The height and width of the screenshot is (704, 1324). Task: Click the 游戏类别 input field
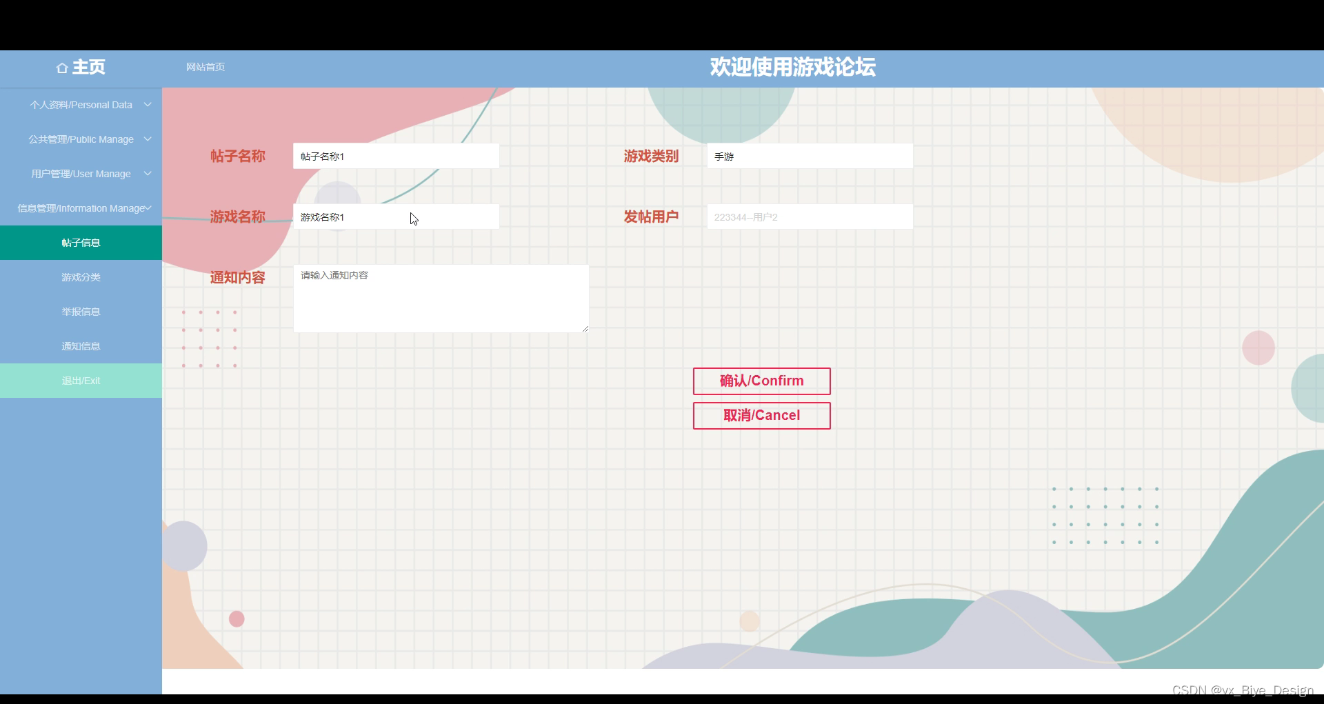(810, 156)
